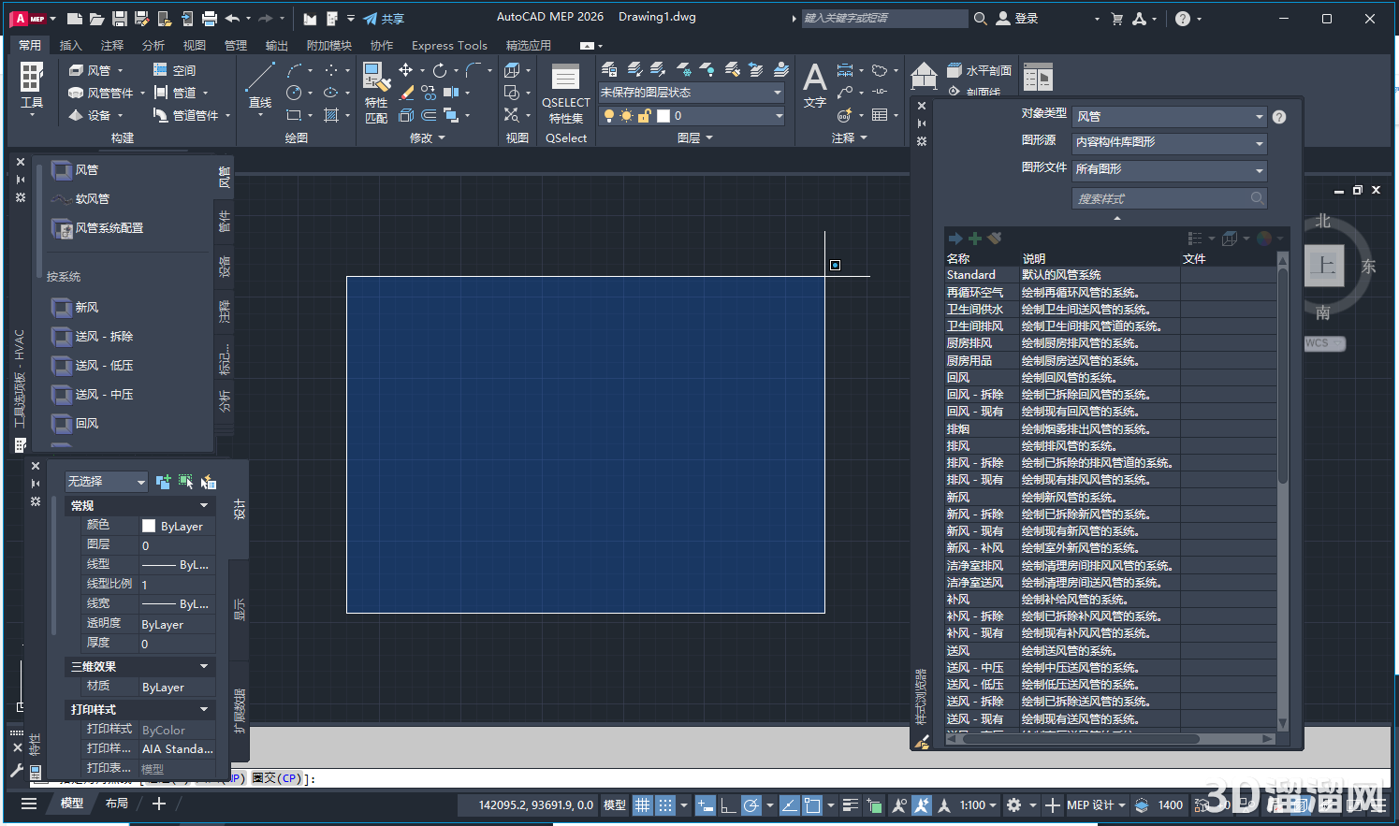1399x826 pixels.
Task: Click the ByLayer 颜色 color swatch
Action: click(149, 526)
